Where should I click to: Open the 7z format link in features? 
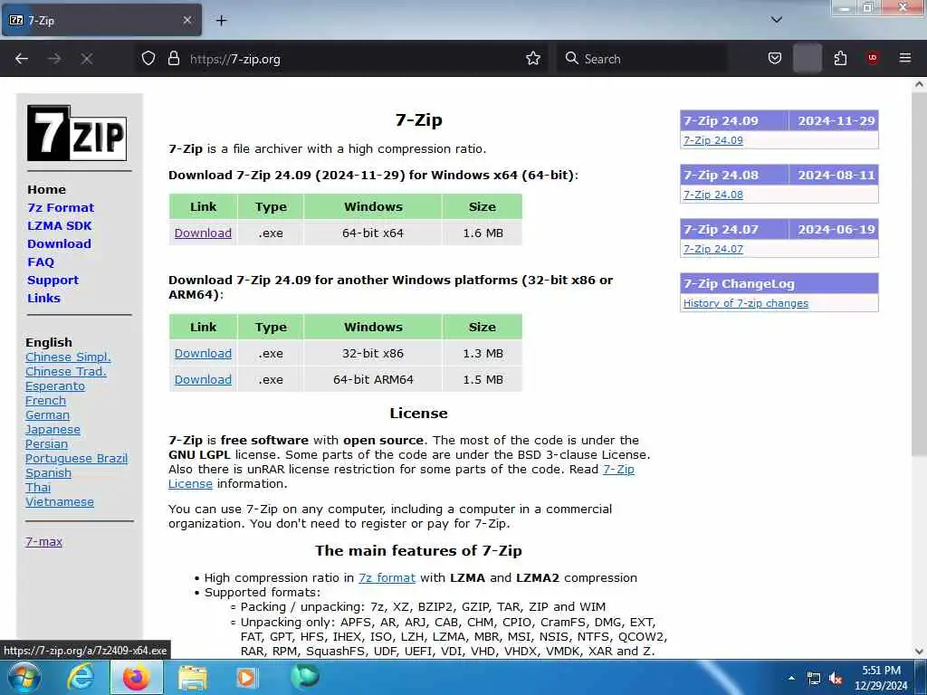tap(387, 578)
